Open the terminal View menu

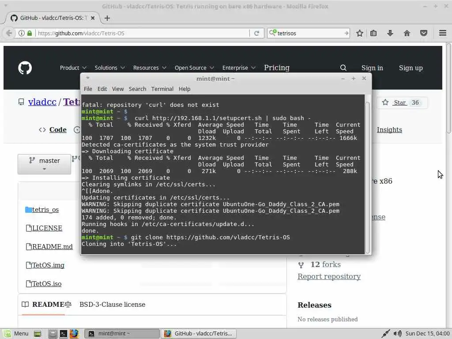point(117,89)
